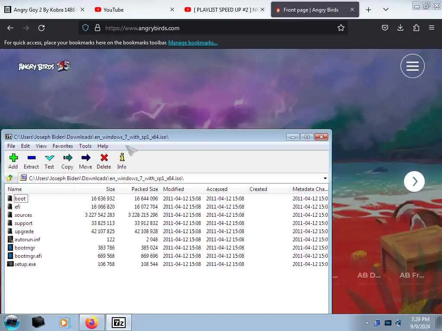The height and width of the screenshot is (331, 442).
Task: Open a new browser tab with plus
Action: pyautogui.click(x=369, y=10)
